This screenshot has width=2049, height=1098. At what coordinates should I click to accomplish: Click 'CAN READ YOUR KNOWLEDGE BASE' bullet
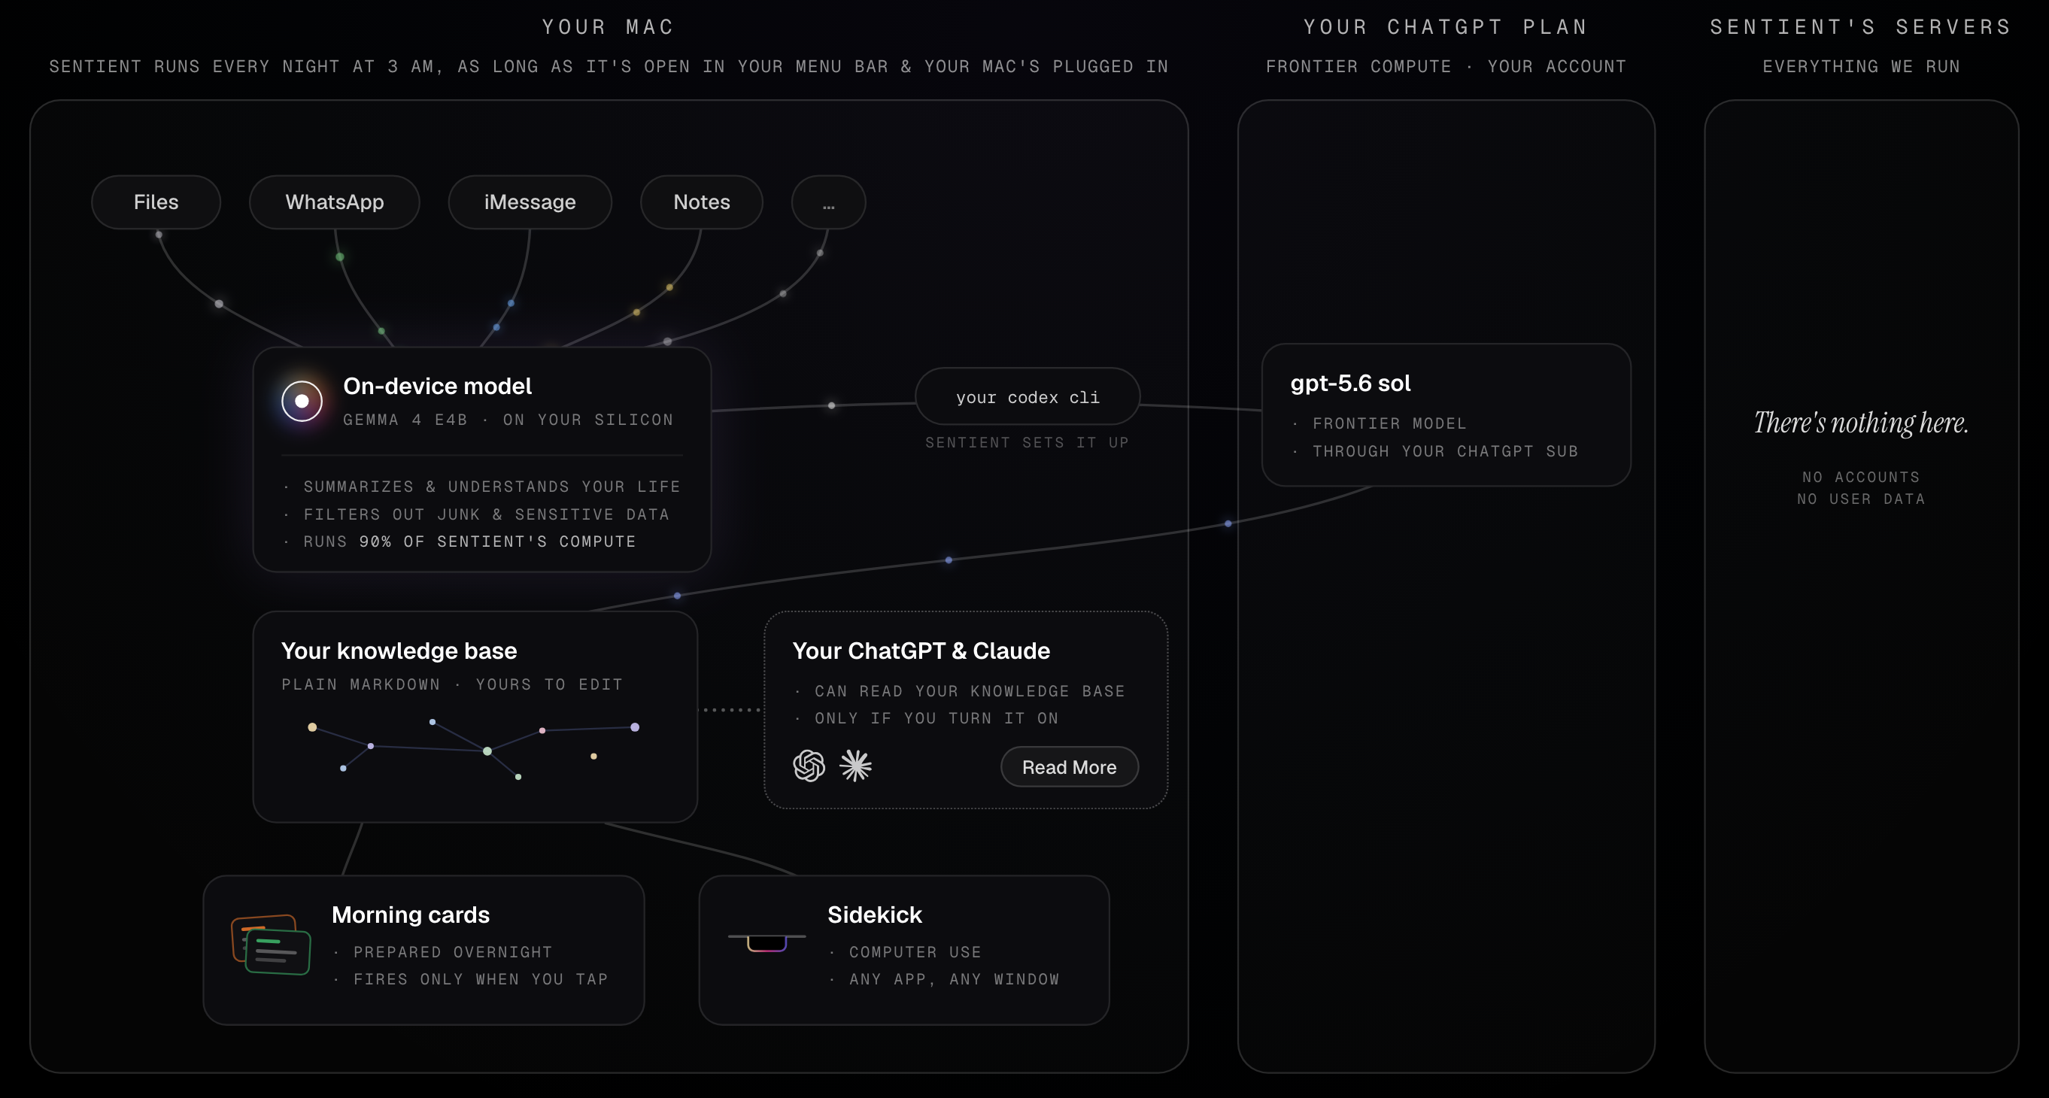coord(970,690)
